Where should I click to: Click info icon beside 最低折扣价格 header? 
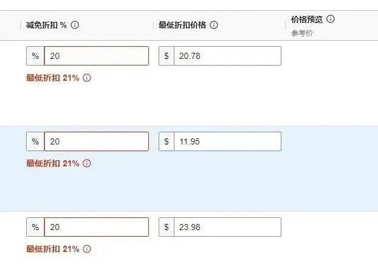pos(214,25)
